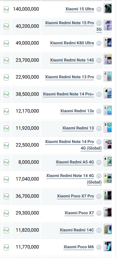Click info icon beside Xiaomi Poco M6
This screenshot has width=117, height=258.
(99, 247)
